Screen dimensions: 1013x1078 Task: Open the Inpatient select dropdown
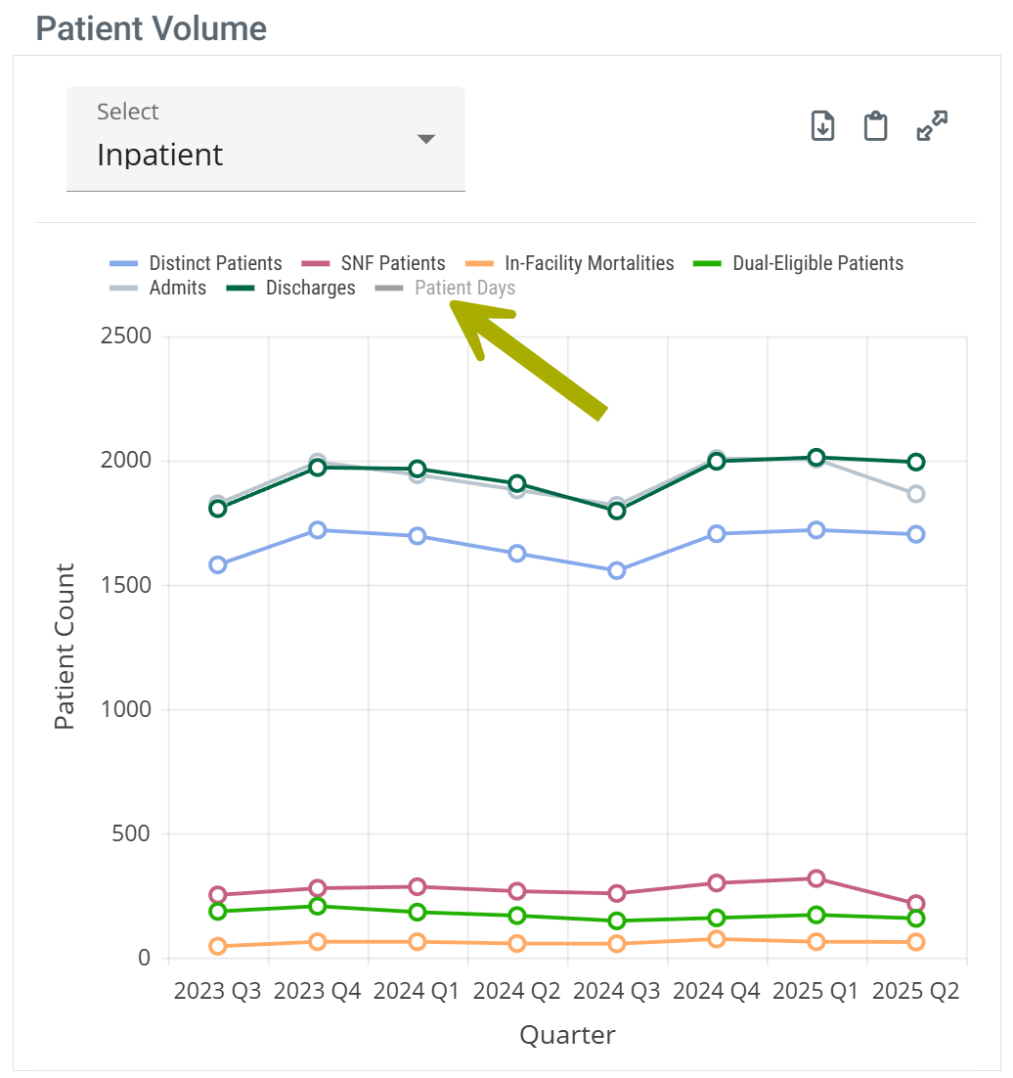265,139
